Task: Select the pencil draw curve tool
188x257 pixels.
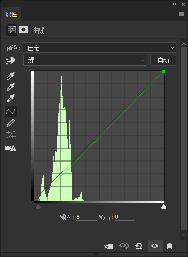Action: click(11, 123)
